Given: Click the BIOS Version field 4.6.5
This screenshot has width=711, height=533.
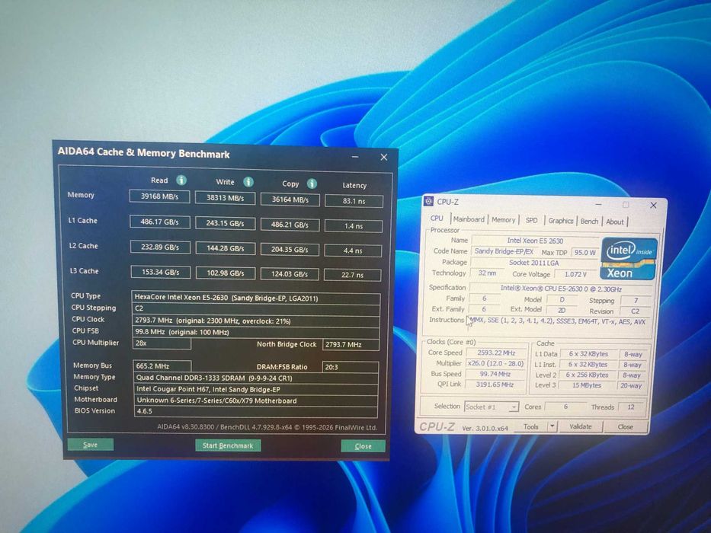Looking at the screenshot, I should (x=256, y=411).
